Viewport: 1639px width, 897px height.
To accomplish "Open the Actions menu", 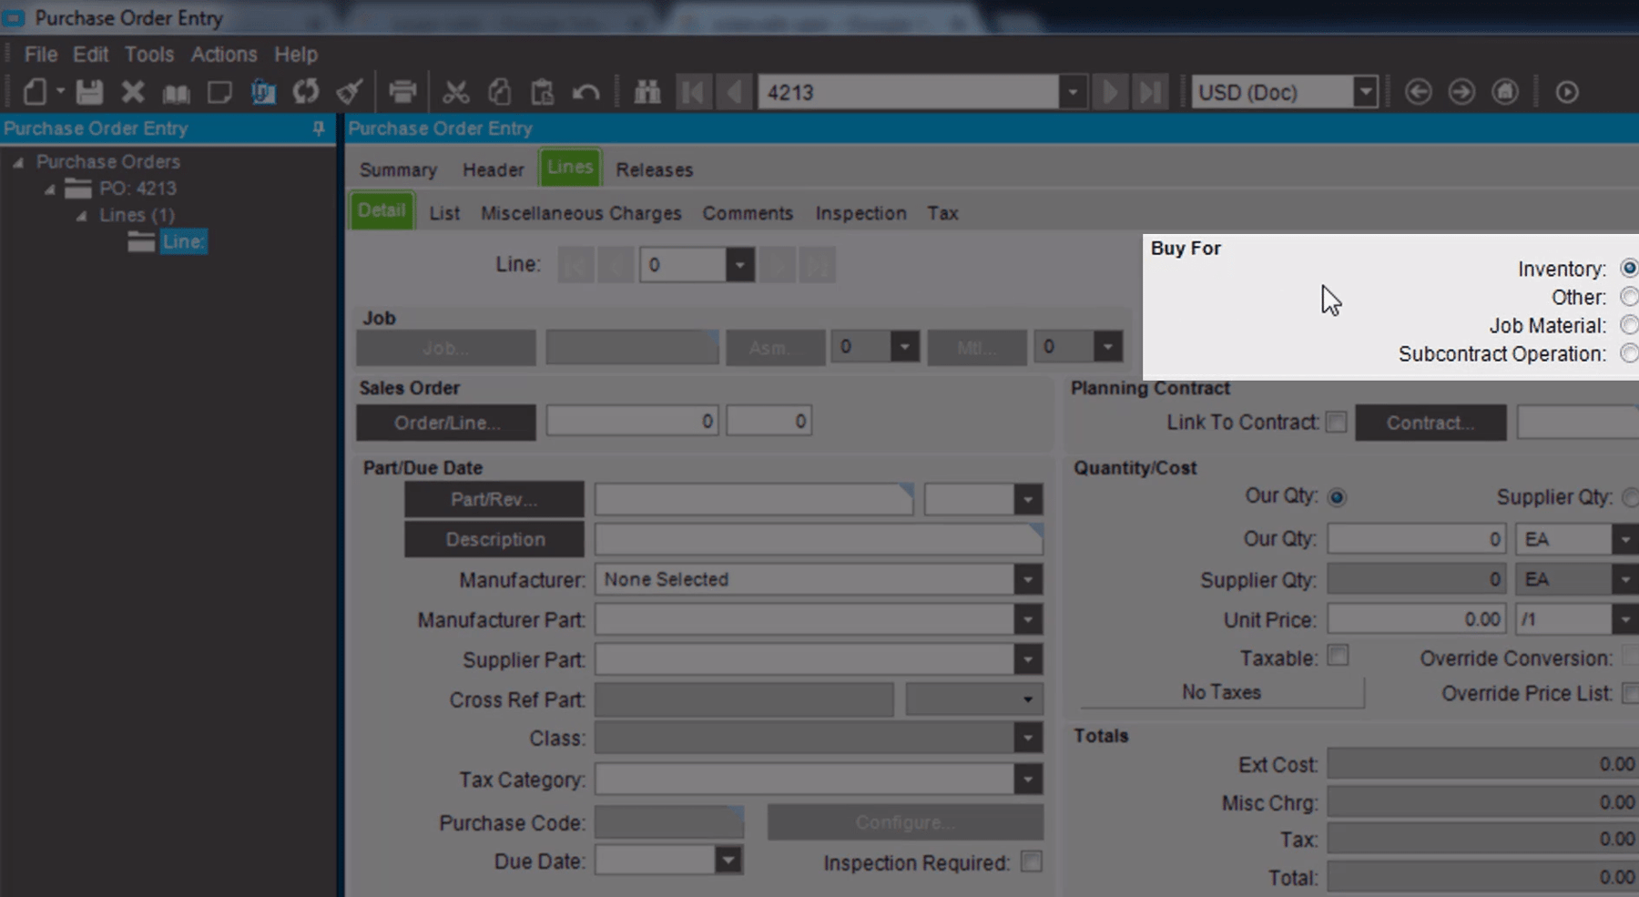I will [x=223, y=54].
